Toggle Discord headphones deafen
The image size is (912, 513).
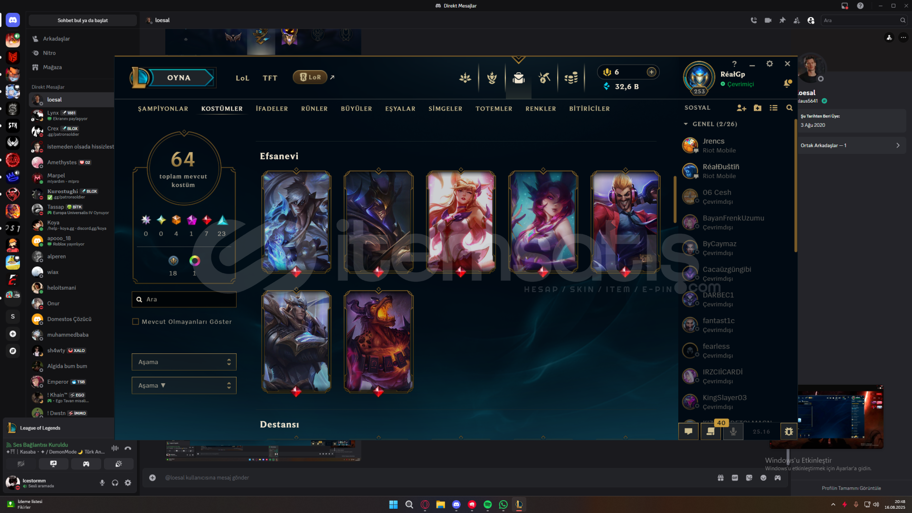pyautogui.click(x=115, y=483)
